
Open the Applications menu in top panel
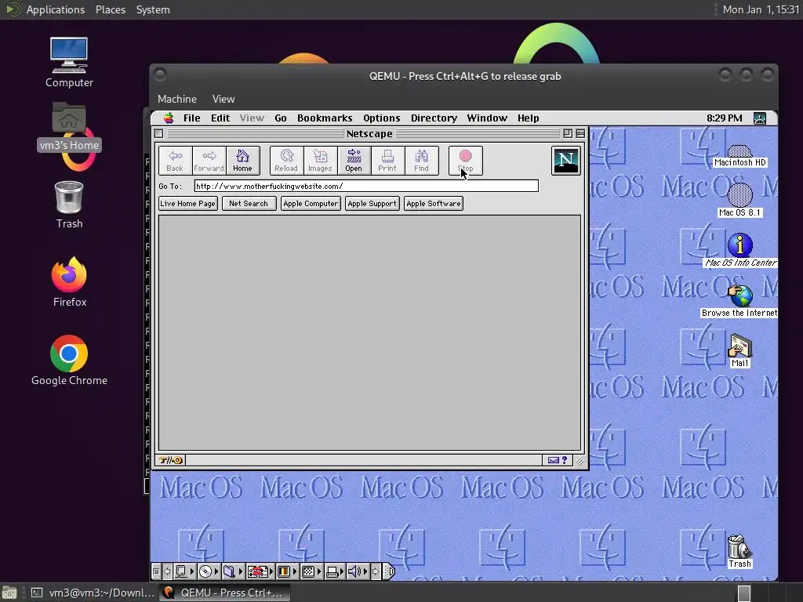[56, 9]
